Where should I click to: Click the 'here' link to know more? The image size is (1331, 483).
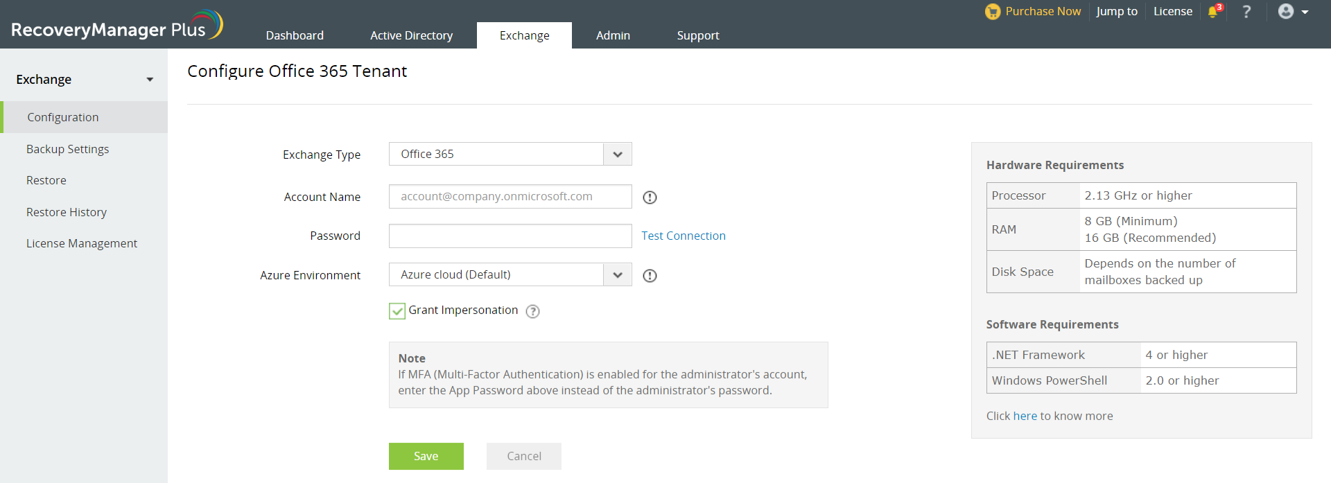coord(1025,416)
